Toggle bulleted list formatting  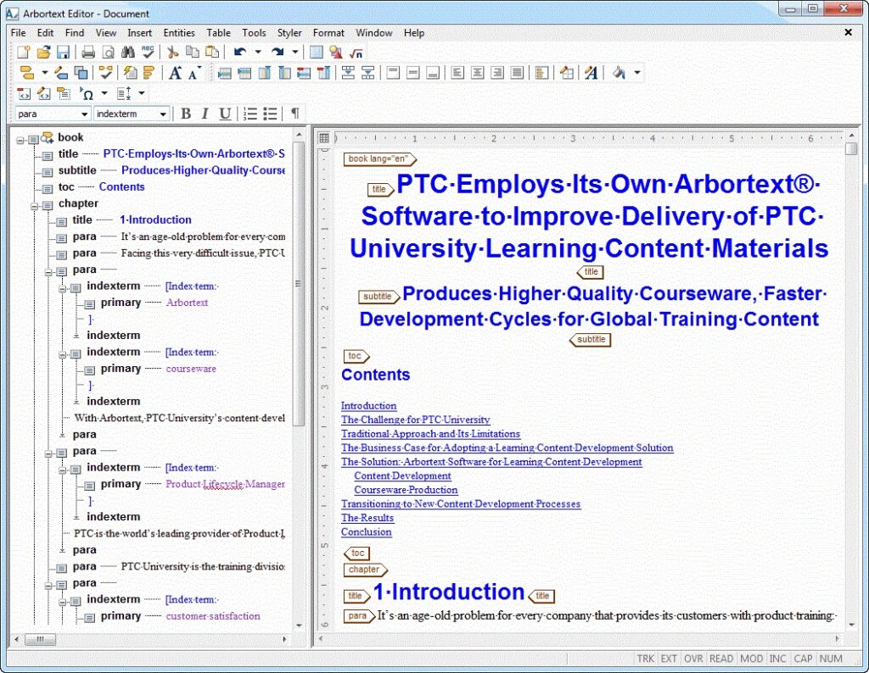click(270, 114)
